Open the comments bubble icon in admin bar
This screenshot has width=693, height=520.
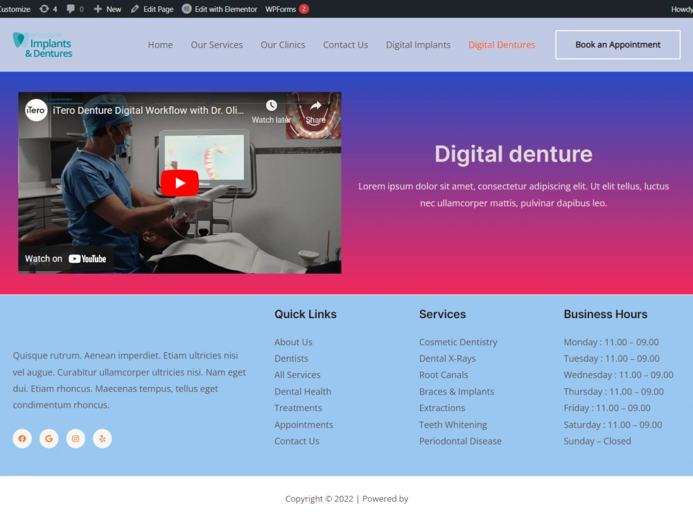pos(75,9)
